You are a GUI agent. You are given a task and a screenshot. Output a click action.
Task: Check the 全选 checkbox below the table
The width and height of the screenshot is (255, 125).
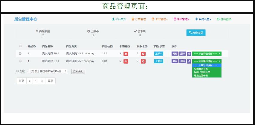point(17,71)
